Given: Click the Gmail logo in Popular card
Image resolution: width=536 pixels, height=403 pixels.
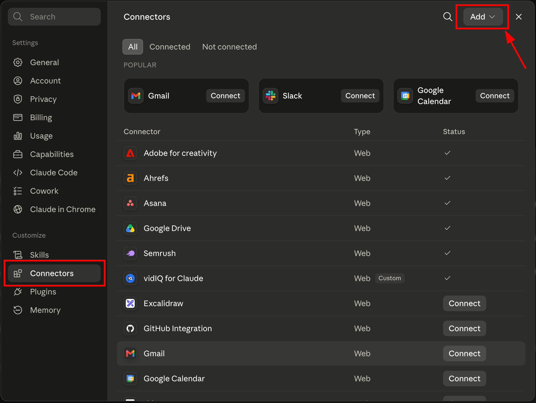Looking at the screenshot, I should tap(136, 96).
